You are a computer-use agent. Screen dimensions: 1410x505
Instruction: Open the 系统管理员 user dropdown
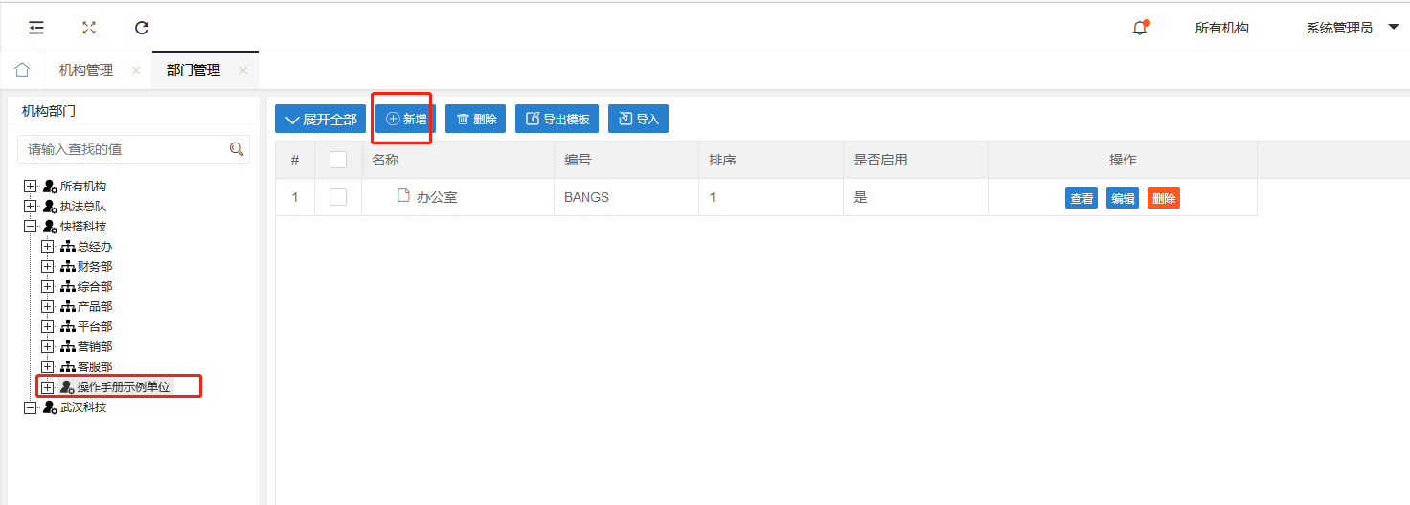(1352, 28)
